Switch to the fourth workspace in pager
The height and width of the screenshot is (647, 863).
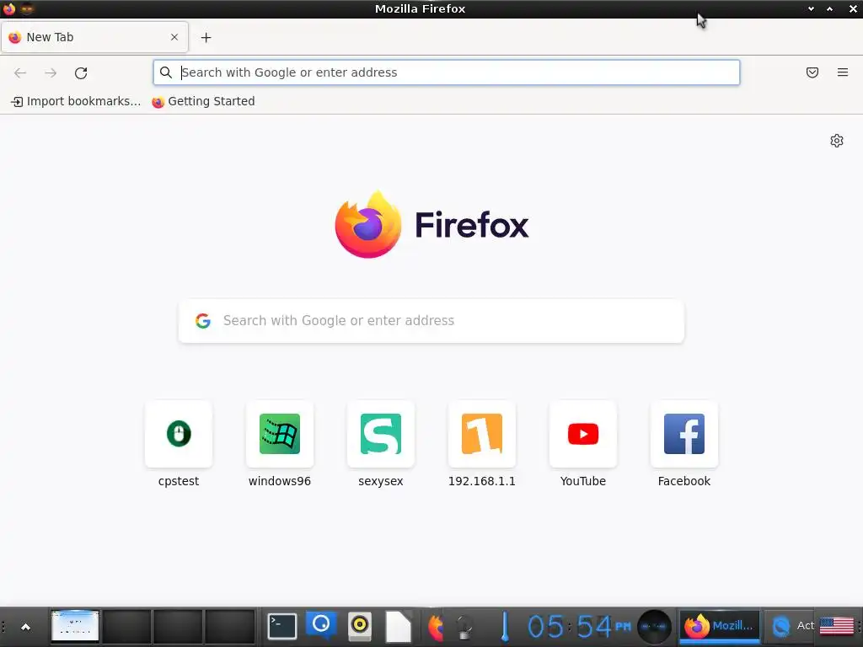(229, 626)
